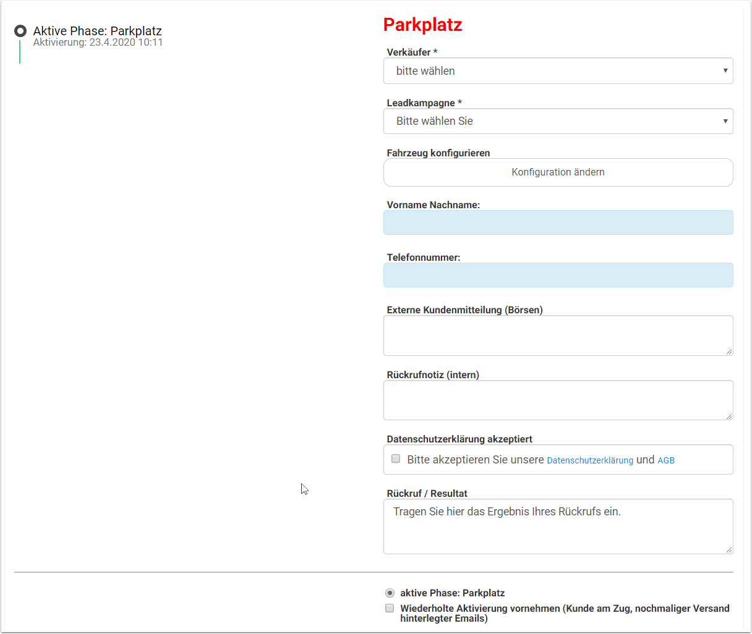Click the Aktive Phase: Parkplatz timeline entry

click(x=97, y=31)
